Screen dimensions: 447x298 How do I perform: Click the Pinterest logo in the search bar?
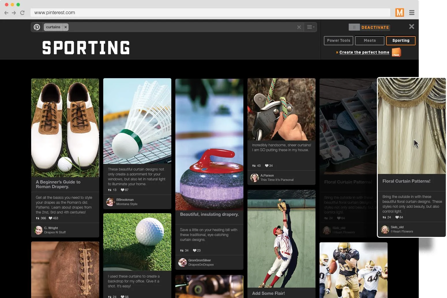tap(37, 27)
